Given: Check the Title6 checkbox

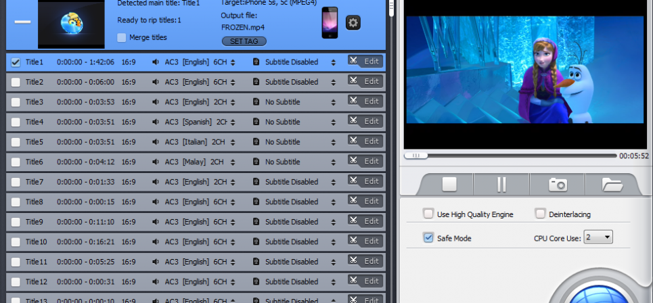Looking at the screenshot, I should pyautogui.click(x=16, y=162).
